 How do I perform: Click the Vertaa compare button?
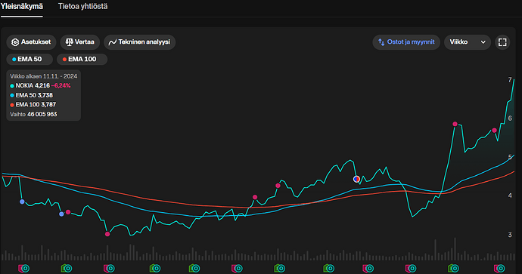click(x=80, y=42)
